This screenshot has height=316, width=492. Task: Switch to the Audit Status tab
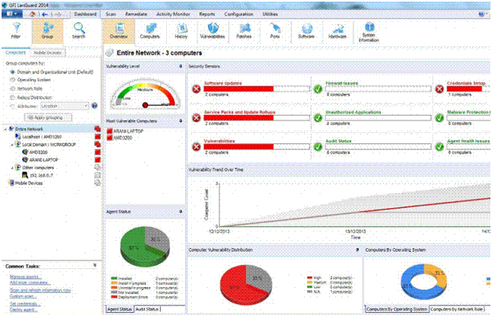click(147, 309)
